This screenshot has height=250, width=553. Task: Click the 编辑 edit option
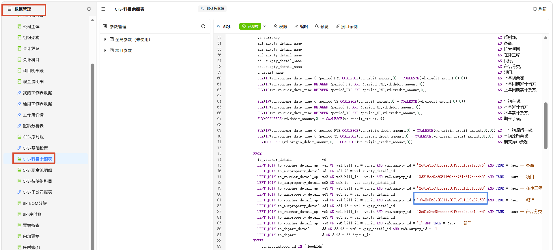[301, 26]
